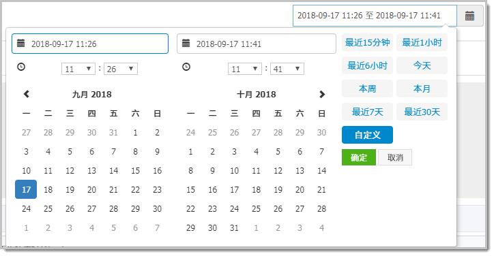Select 本月 quick range

click(422, 89)
